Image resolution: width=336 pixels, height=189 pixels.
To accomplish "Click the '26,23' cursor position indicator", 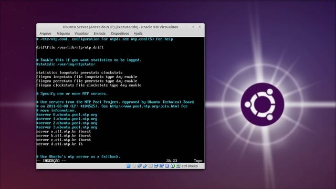I will coord(172,161).
